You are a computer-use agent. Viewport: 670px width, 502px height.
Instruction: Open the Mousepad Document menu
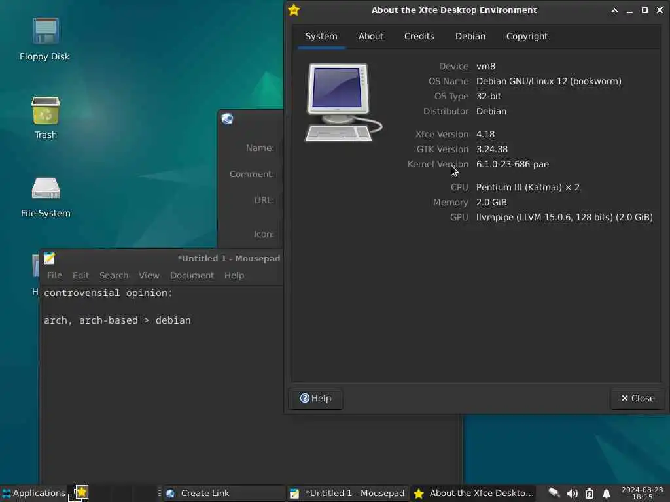(x=192, y=275)
